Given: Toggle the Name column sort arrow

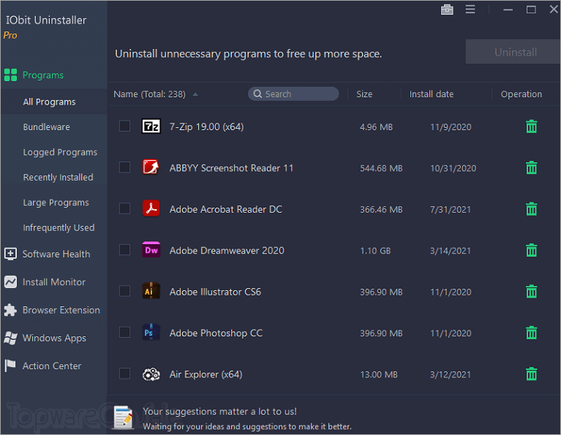Looking at the screenshot, I should pos(195,94).
